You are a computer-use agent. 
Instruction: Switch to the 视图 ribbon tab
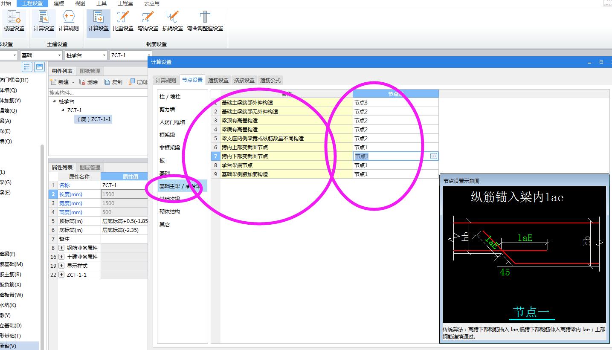pos(80,3)
